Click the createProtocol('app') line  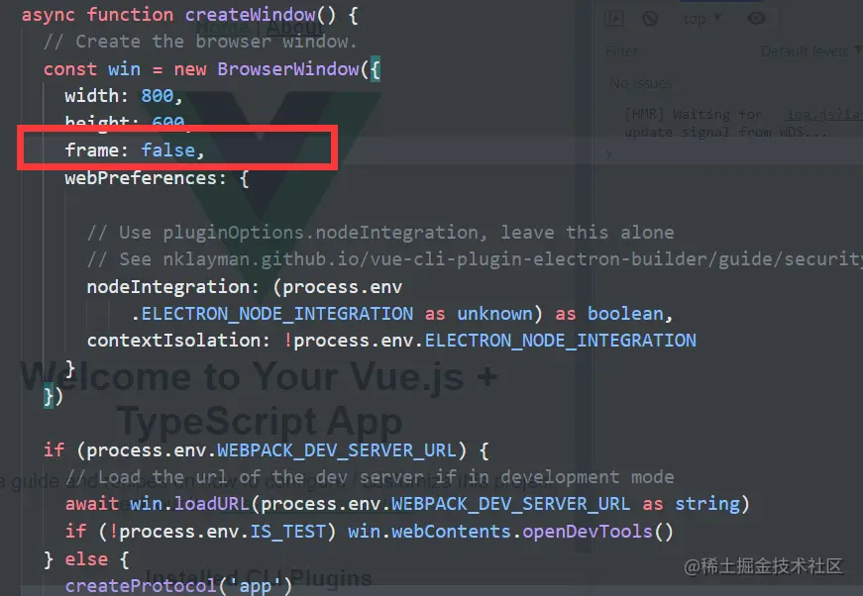[x=178, y=586]
